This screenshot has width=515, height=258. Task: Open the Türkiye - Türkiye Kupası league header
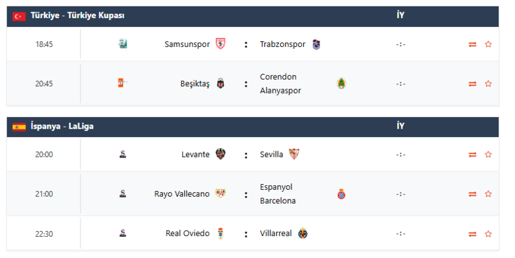click(77, 15)
